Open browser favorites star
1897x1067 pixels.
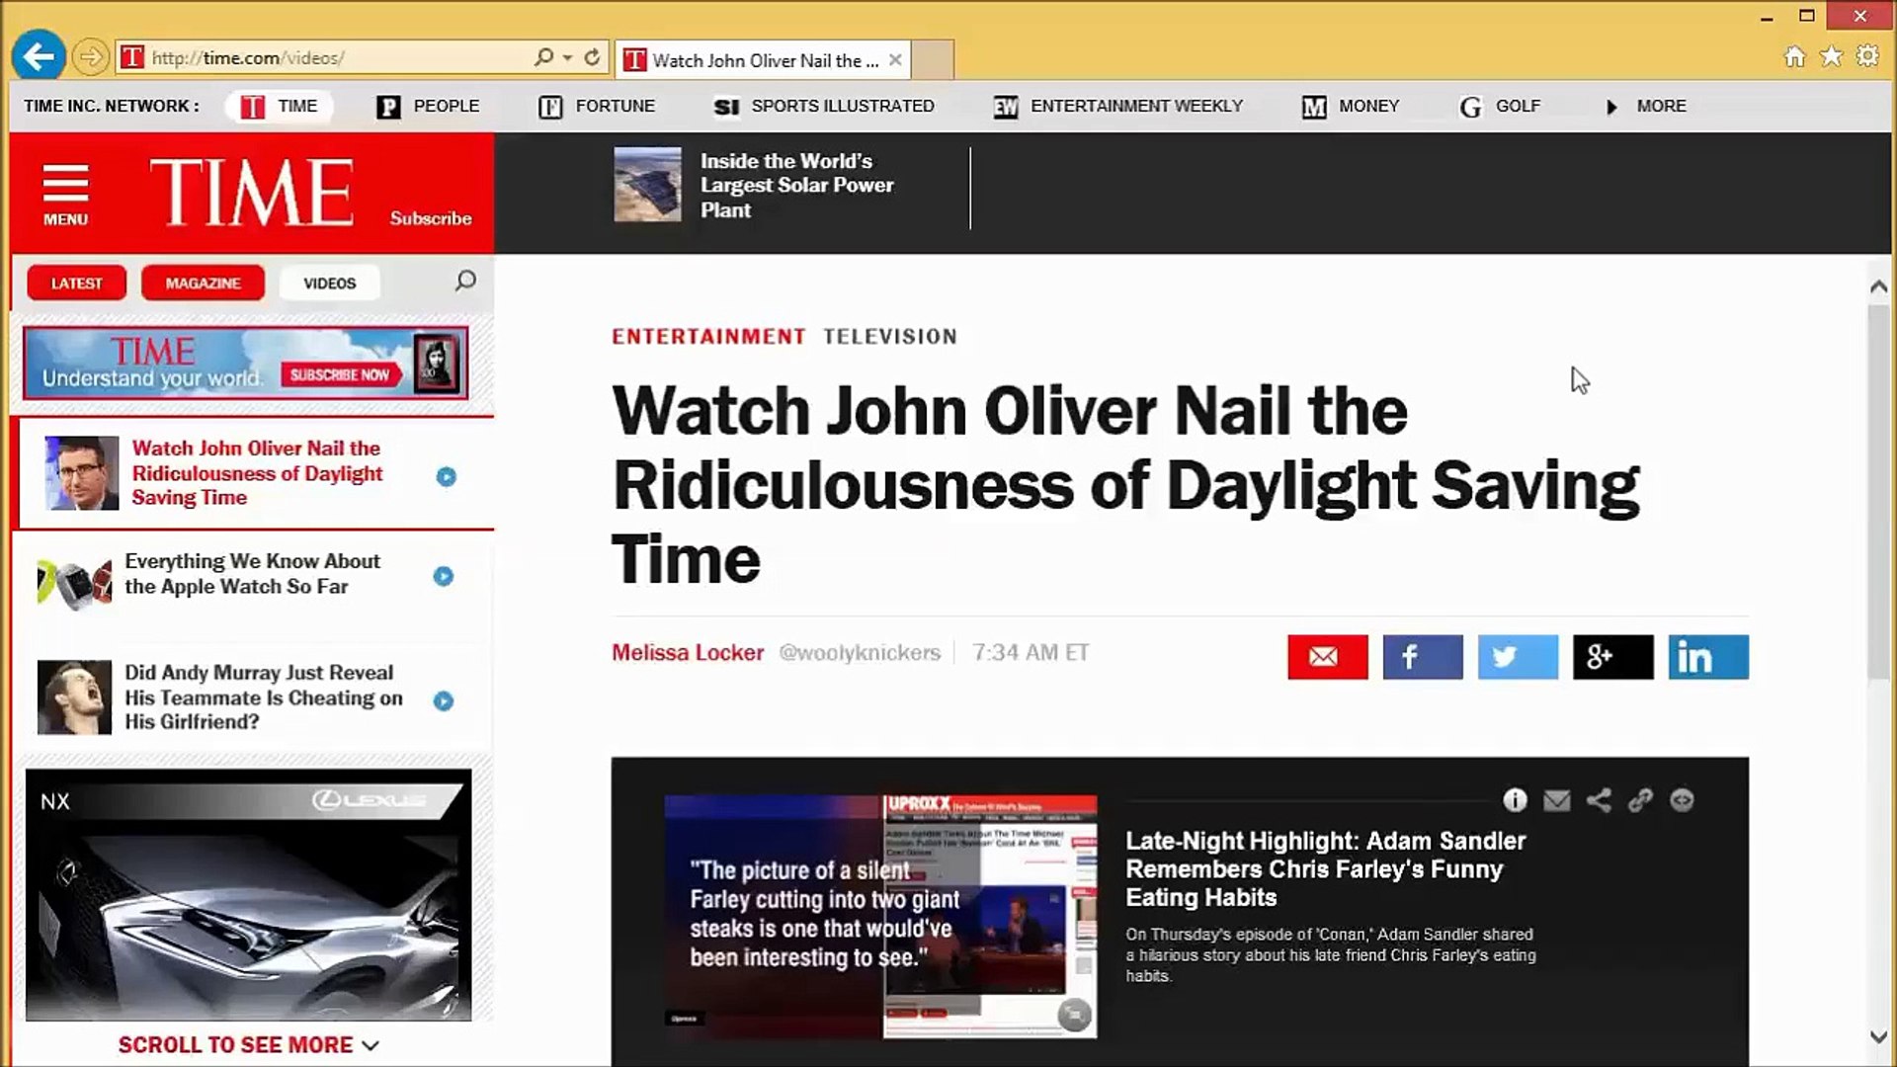coord(1831,56)
